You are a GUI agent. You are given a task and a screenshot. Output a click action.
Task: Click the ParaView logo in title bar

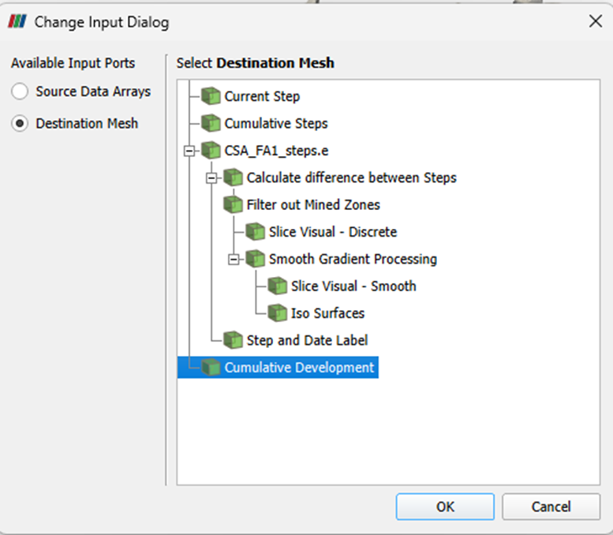point(17,21)
